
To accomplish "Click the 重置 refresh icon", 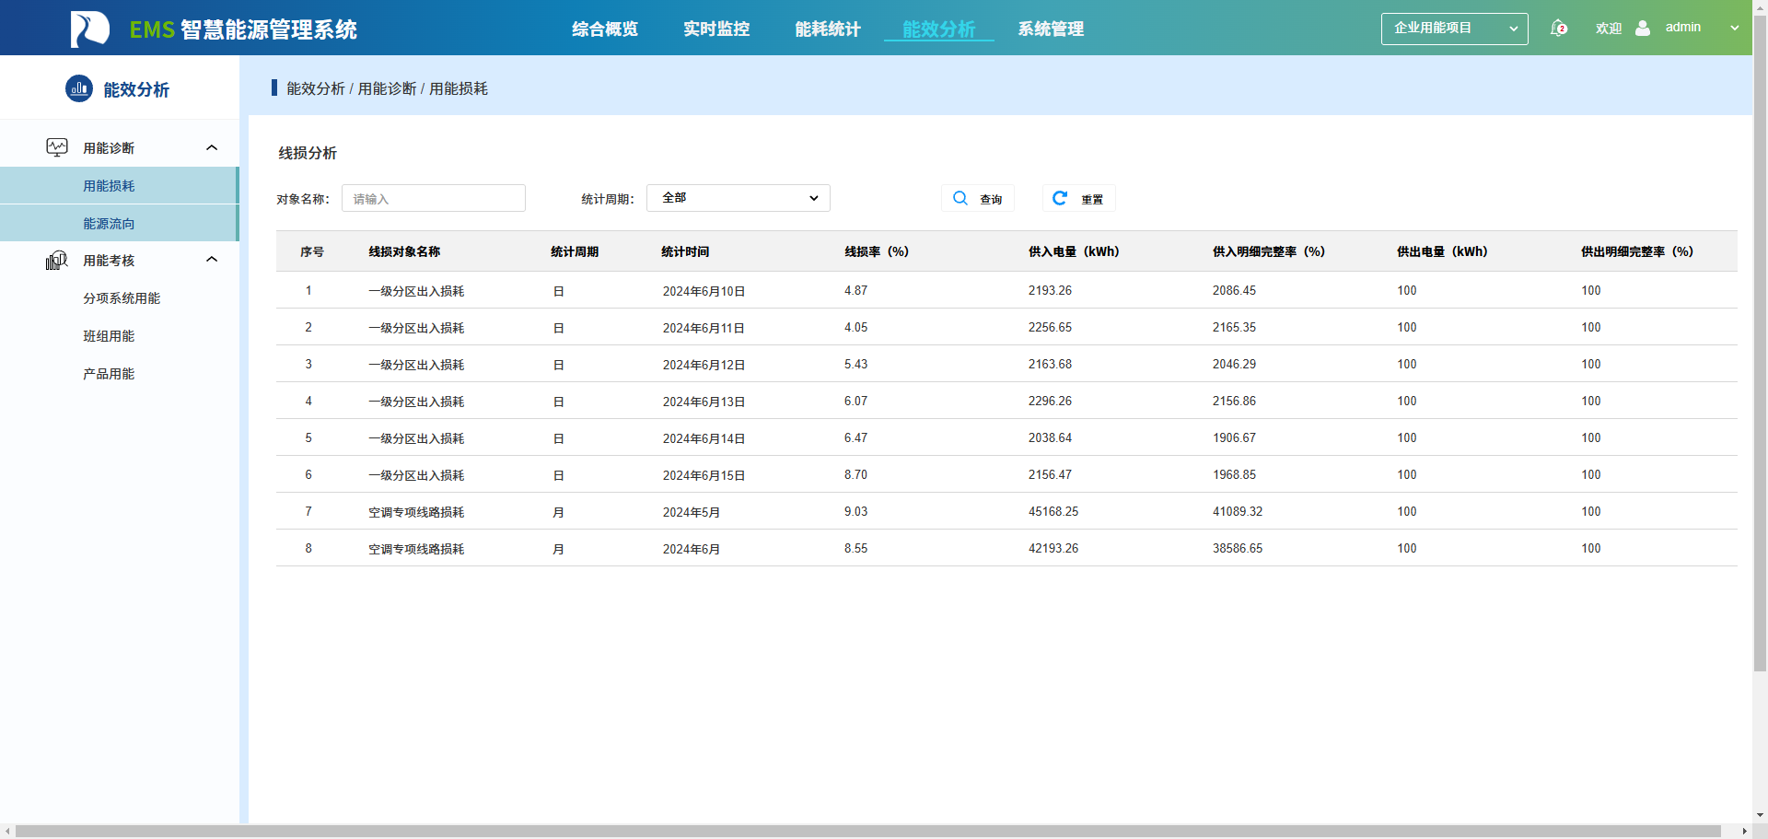I will pos(1060,198).
